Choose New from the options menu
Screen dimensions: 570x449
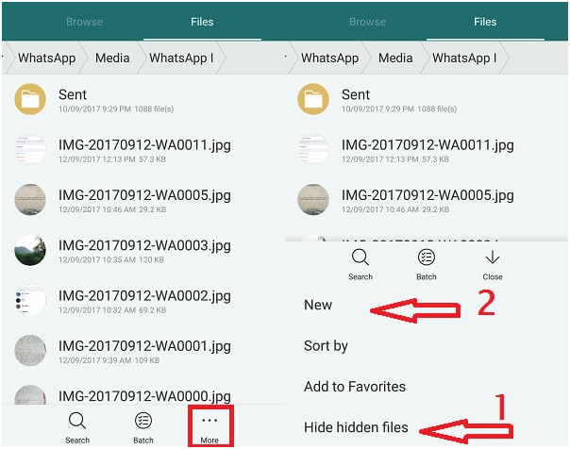(x=318, y=305)
